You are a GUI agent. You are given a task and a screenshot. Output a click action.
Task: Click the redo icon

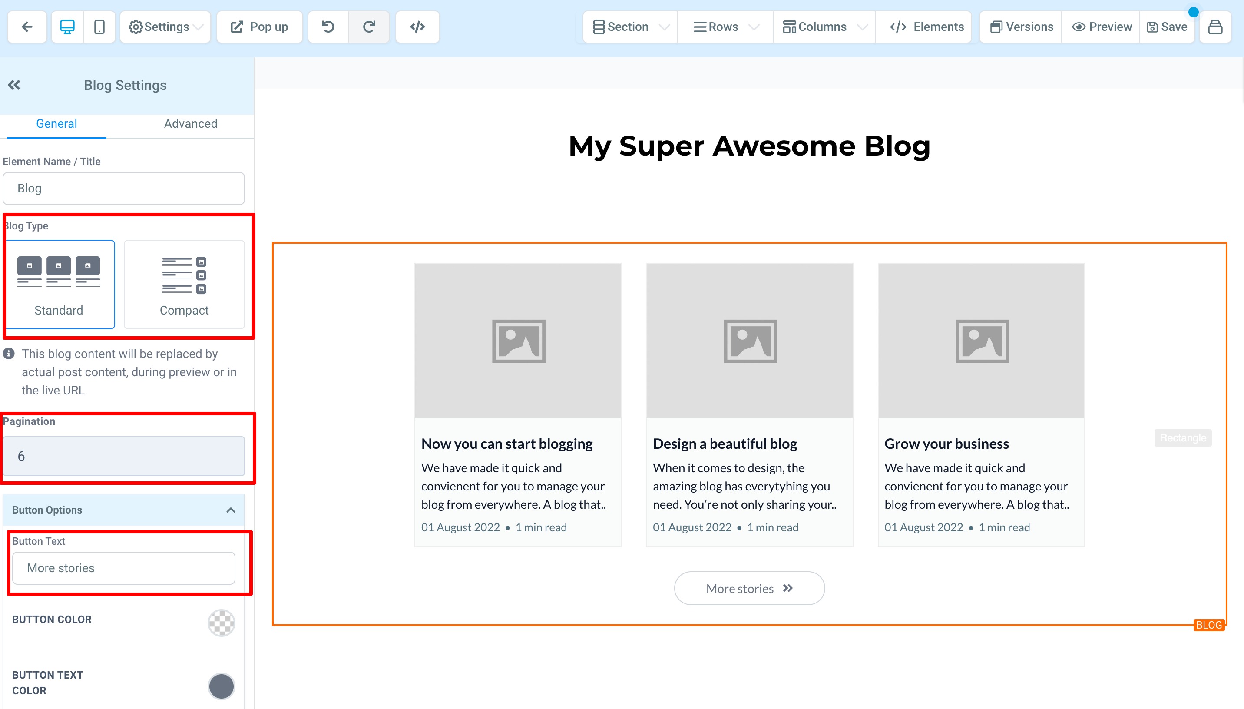[x=369, y=27]
